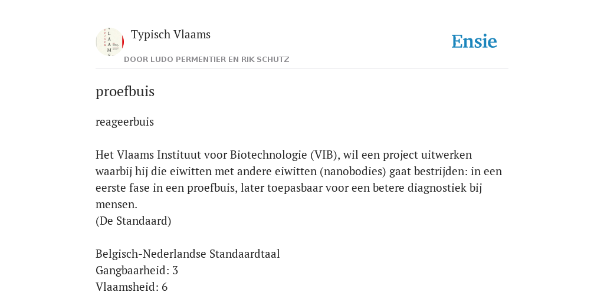Click the round Typisch Vlaams book cover thumbnail

coord(110,42)
